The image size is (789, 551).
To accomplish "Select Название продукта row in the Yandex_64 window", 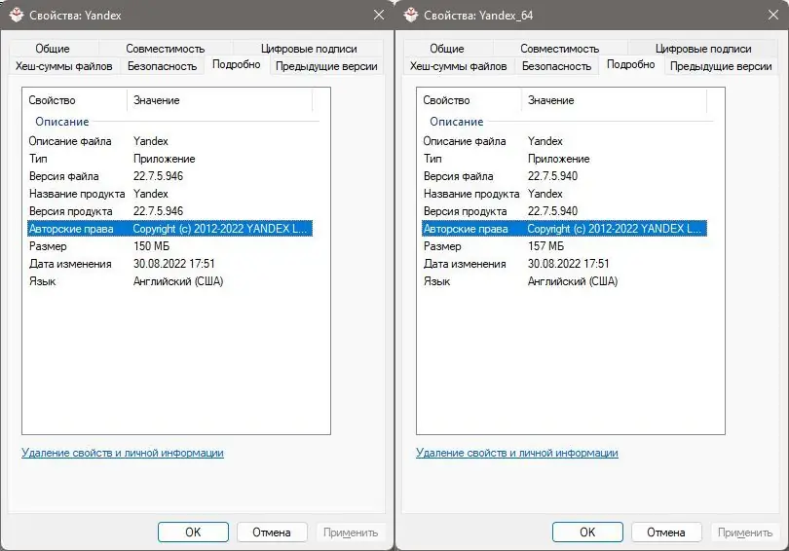I will [x=565, y=194].
